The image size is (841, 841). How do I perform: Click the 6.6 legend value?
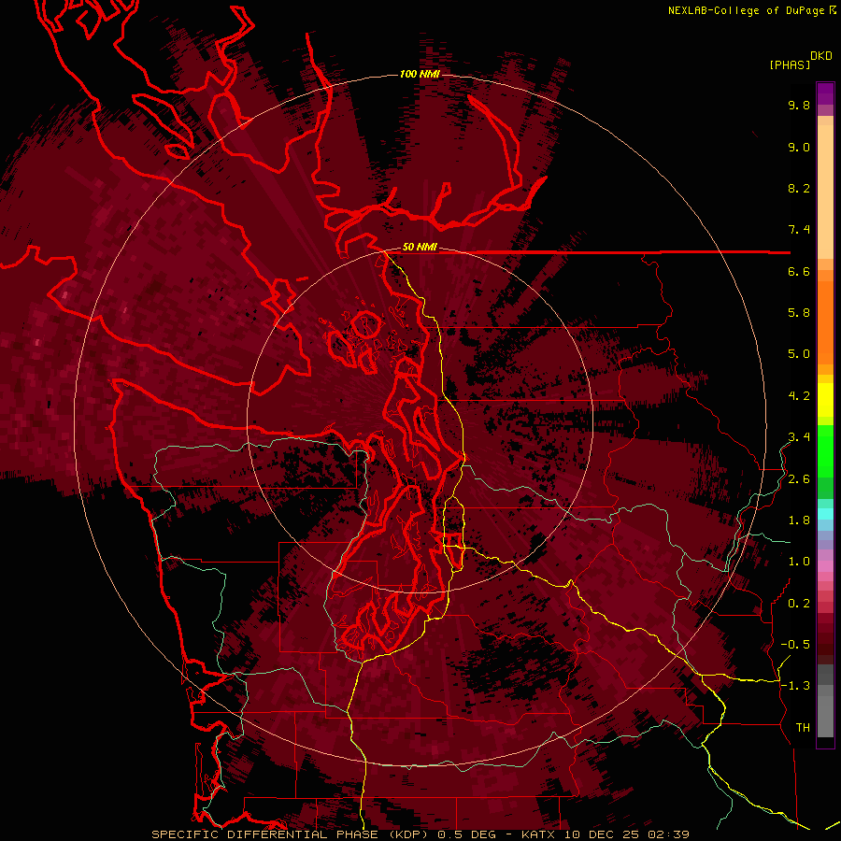click(799, 271)
